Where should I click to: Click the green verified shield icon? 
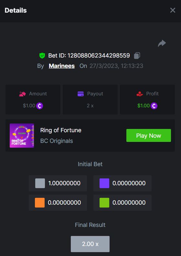click(42, 56)
